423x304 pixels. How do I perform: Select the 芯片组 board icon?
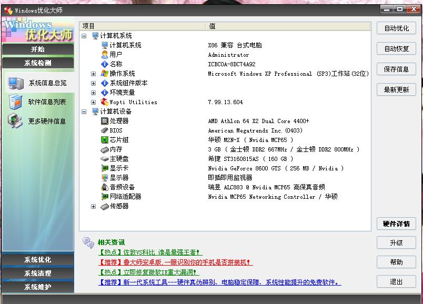pos(105,140)
